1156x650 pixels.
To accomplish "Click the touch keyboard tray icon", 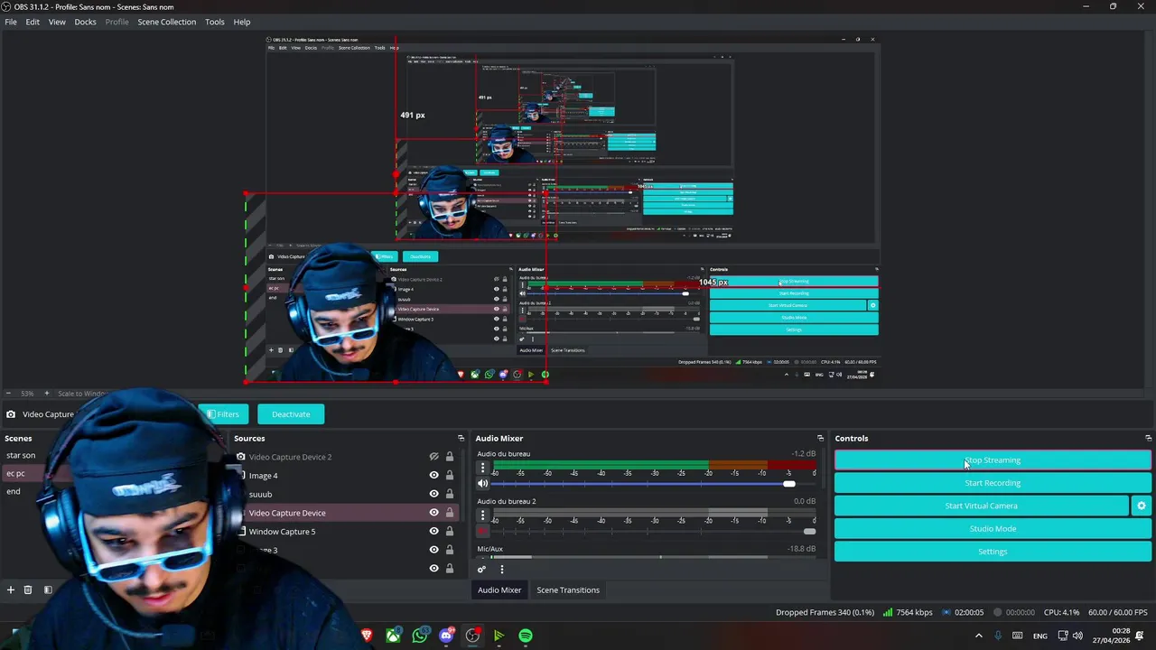I will click(1018, 636).
